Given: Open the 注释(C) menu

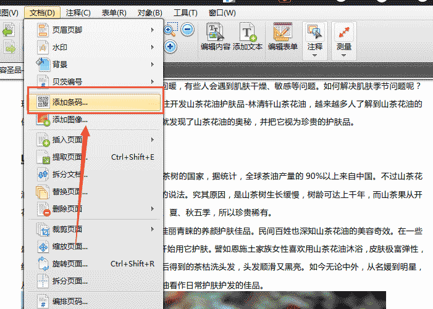Looking at the screenshot, I should 78,13.
